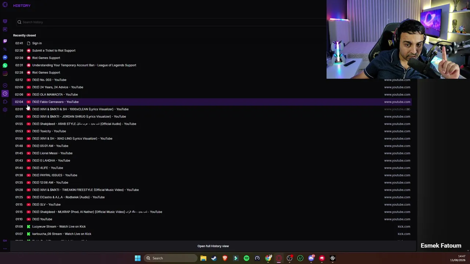
Task: Open Understanding Your Temporary Account Ban entry
Action: click(x=211, y=65)
